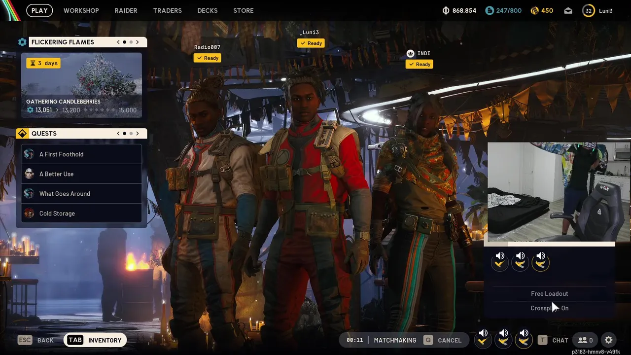
Task: Open the A First Foothold quest
Action: click(x=81, y=154)
